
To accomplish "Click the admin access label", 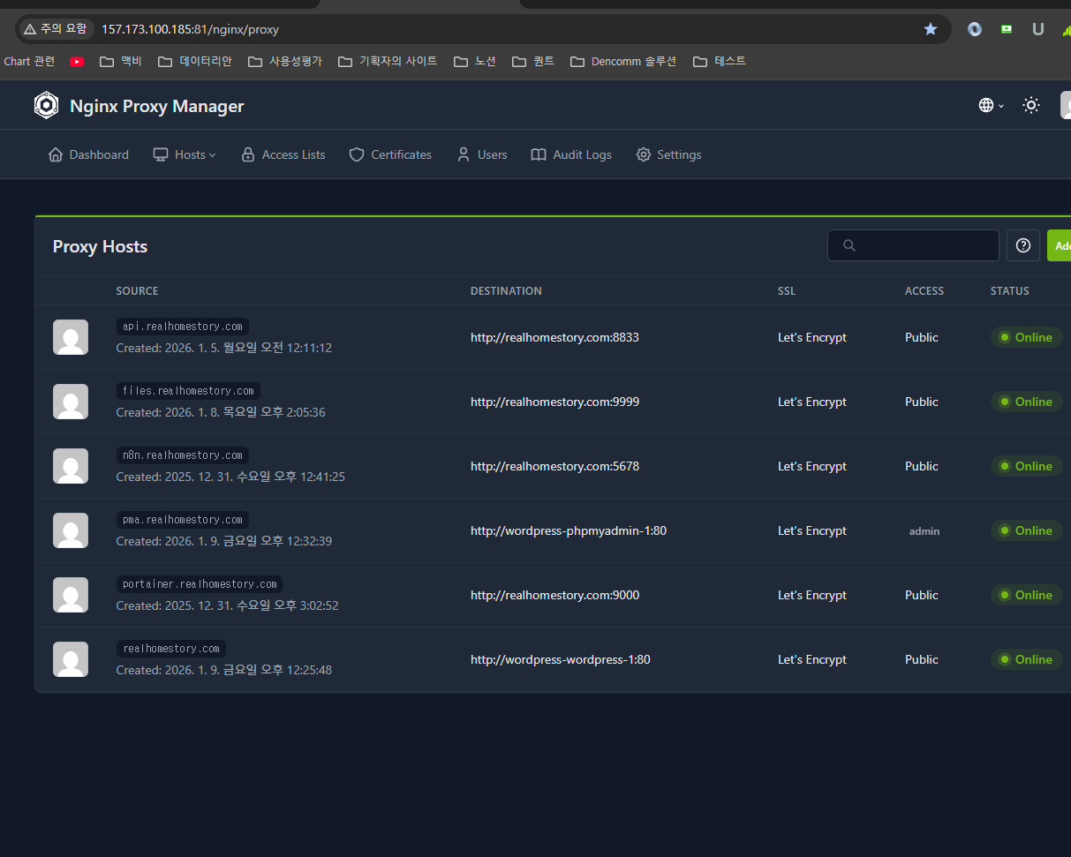I will coord(924,531).
